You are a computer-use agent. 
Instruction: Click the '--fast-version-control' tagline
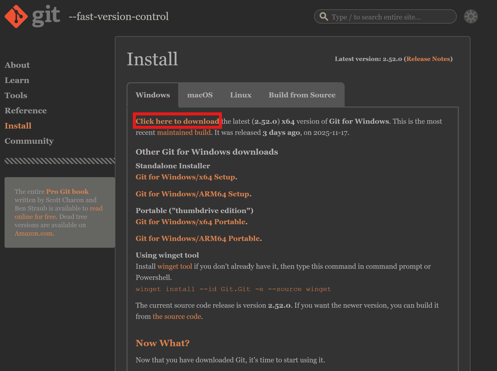click(x=119, y=16)
